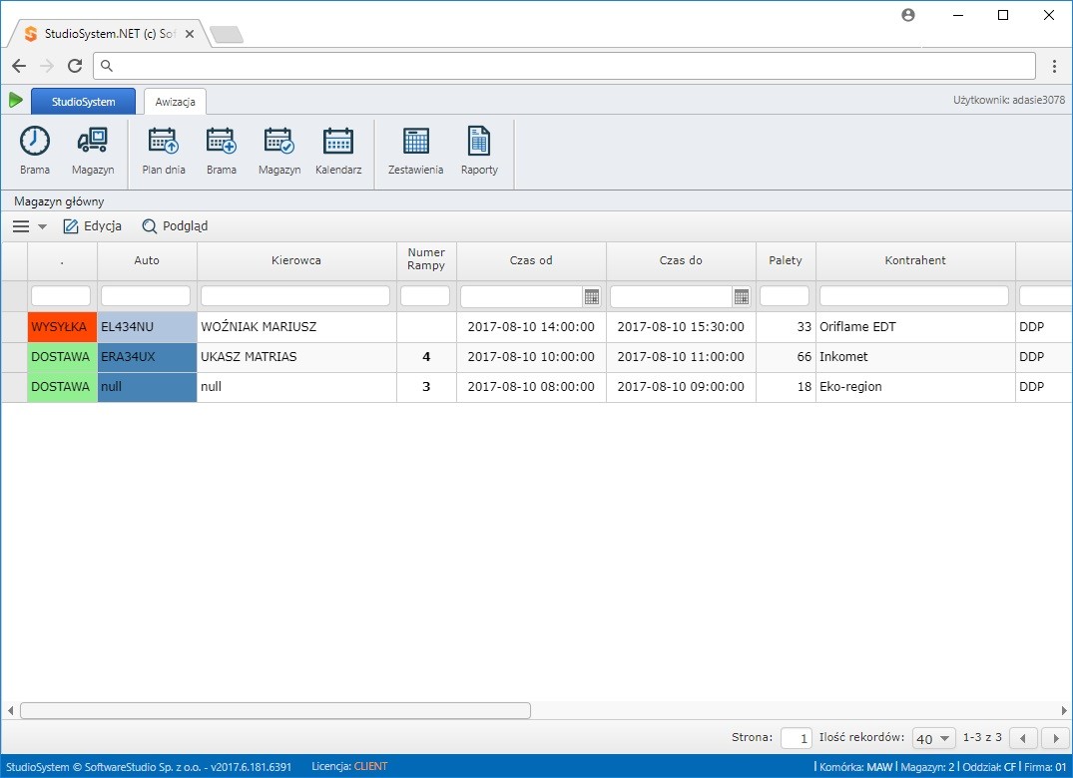Open the Raporty document icon
This screenshot has width=1073, height=778.
pyautogui.click(x=479, y=141)
